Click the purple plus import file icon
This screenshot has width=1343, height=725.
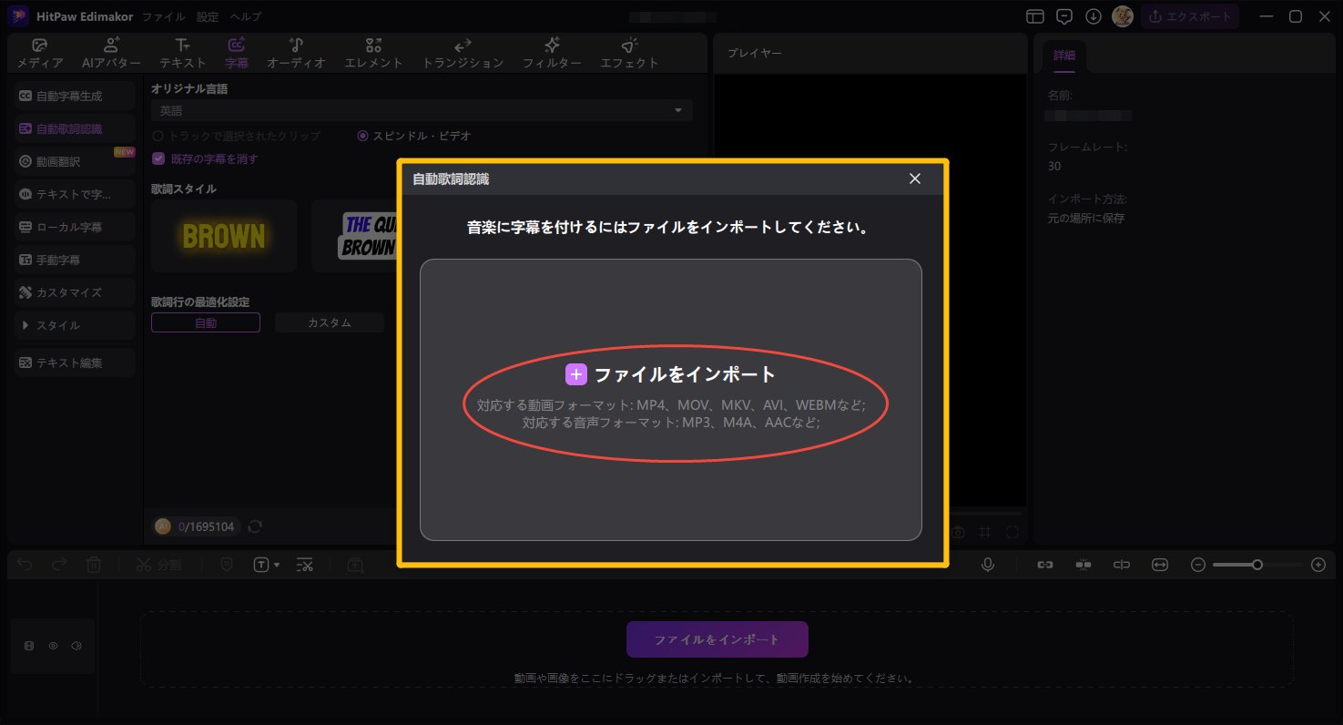click(x=575, y=374)
